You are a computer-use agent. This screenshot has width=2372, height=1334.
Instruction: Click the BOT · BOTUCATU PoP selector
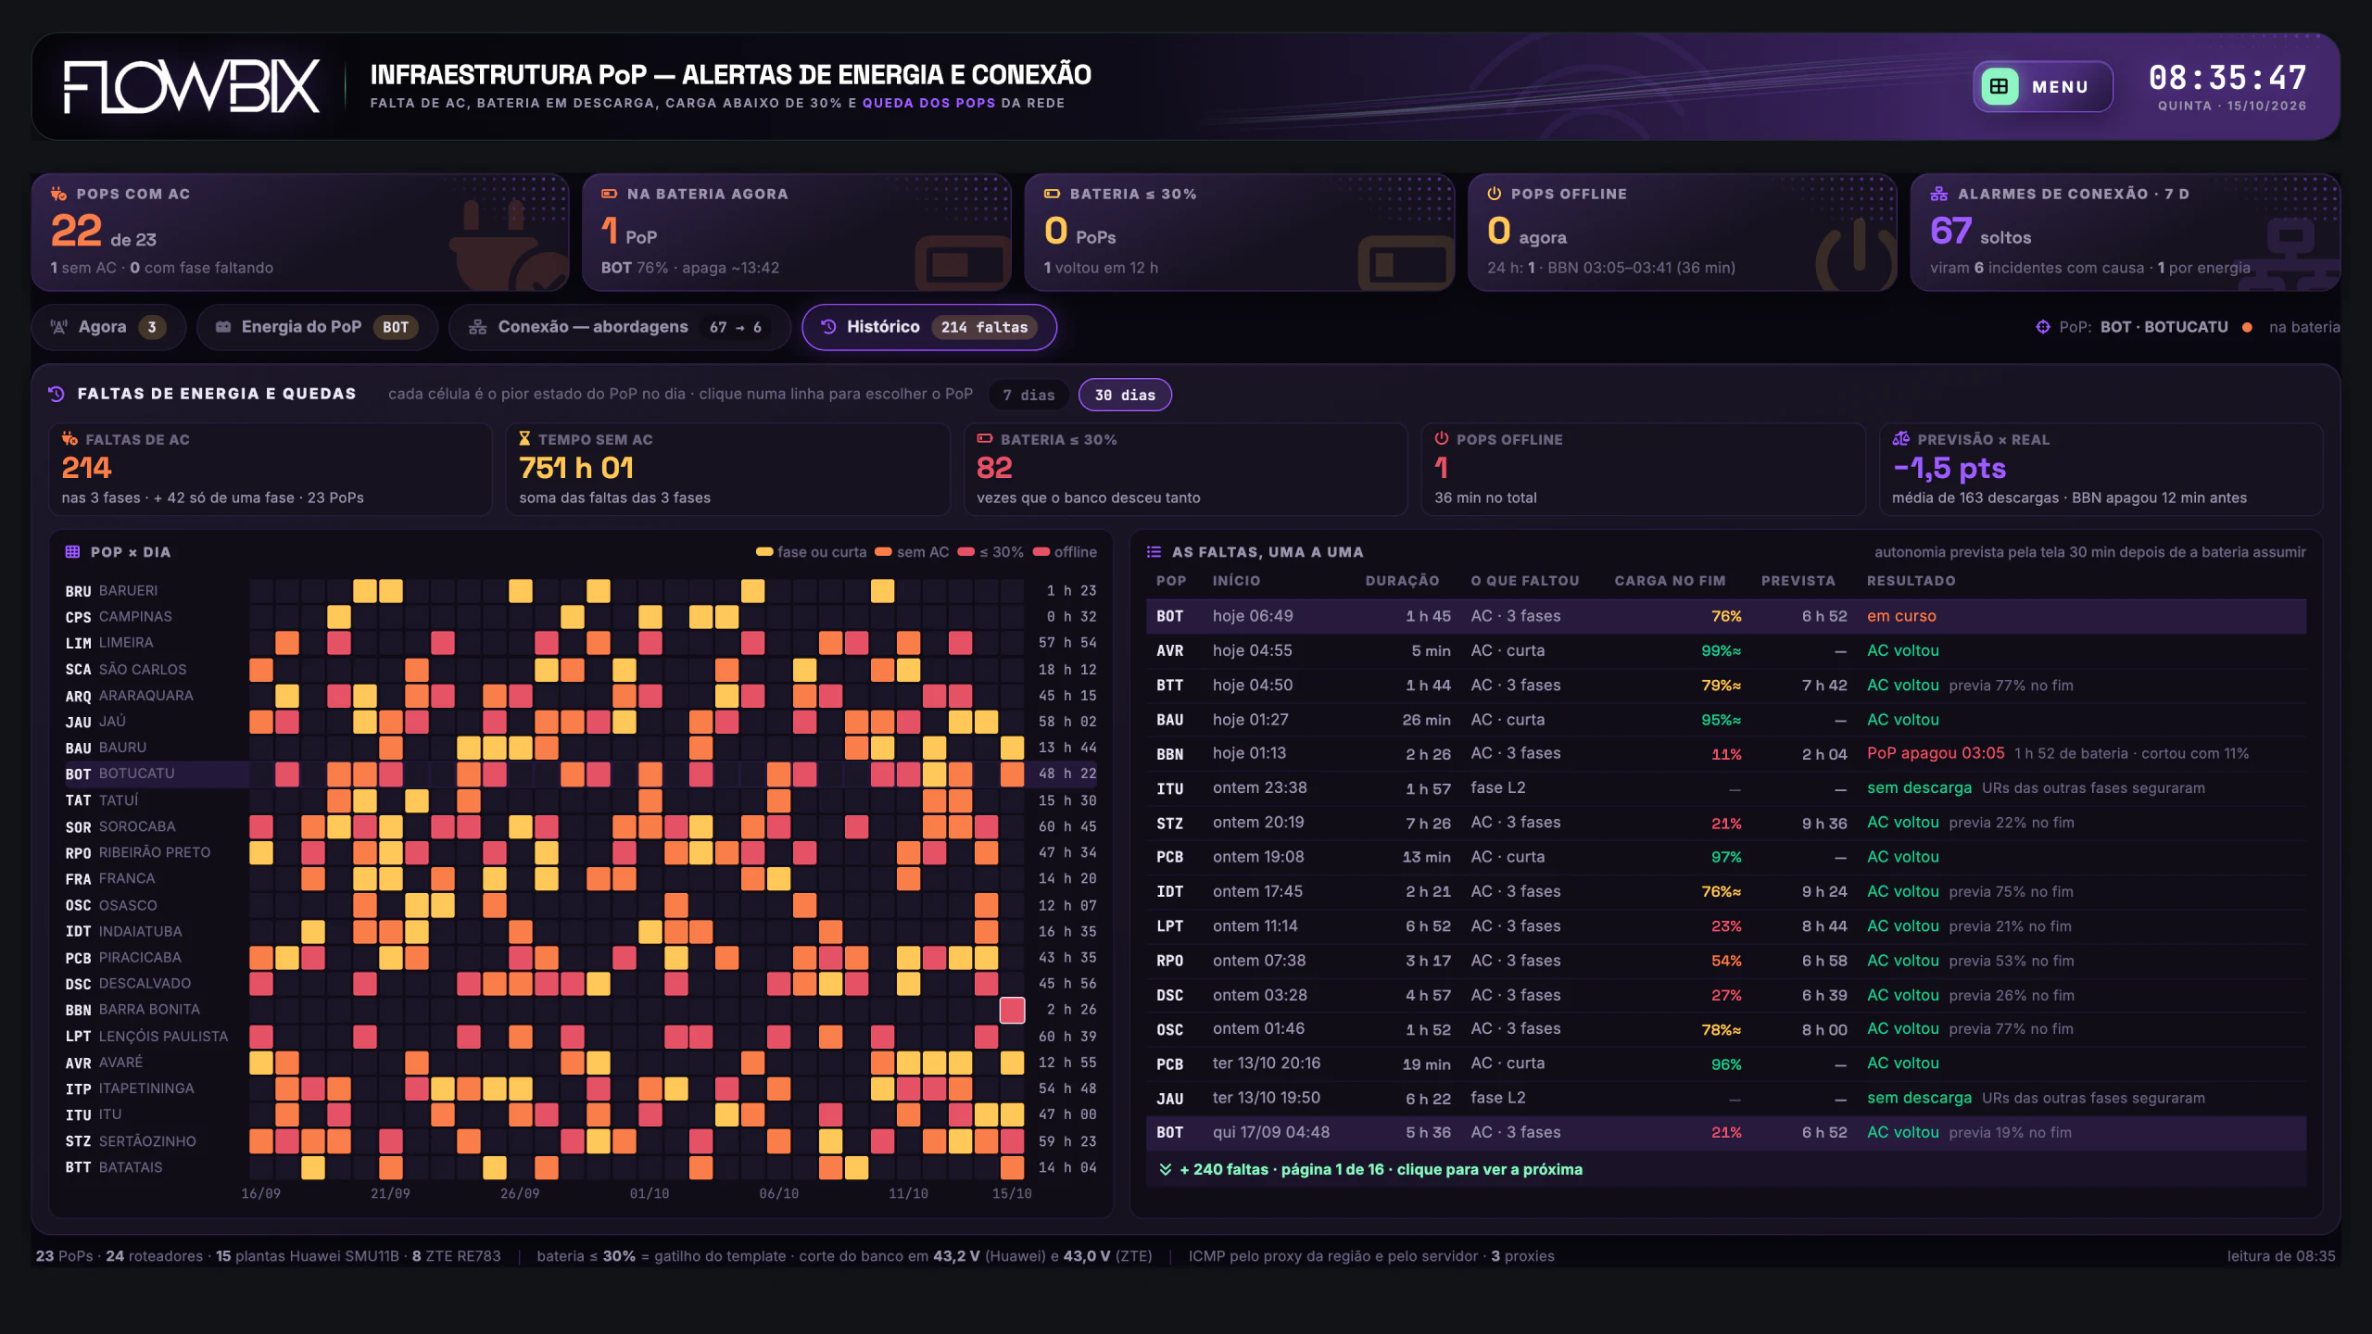click(x=2164, y=327)
